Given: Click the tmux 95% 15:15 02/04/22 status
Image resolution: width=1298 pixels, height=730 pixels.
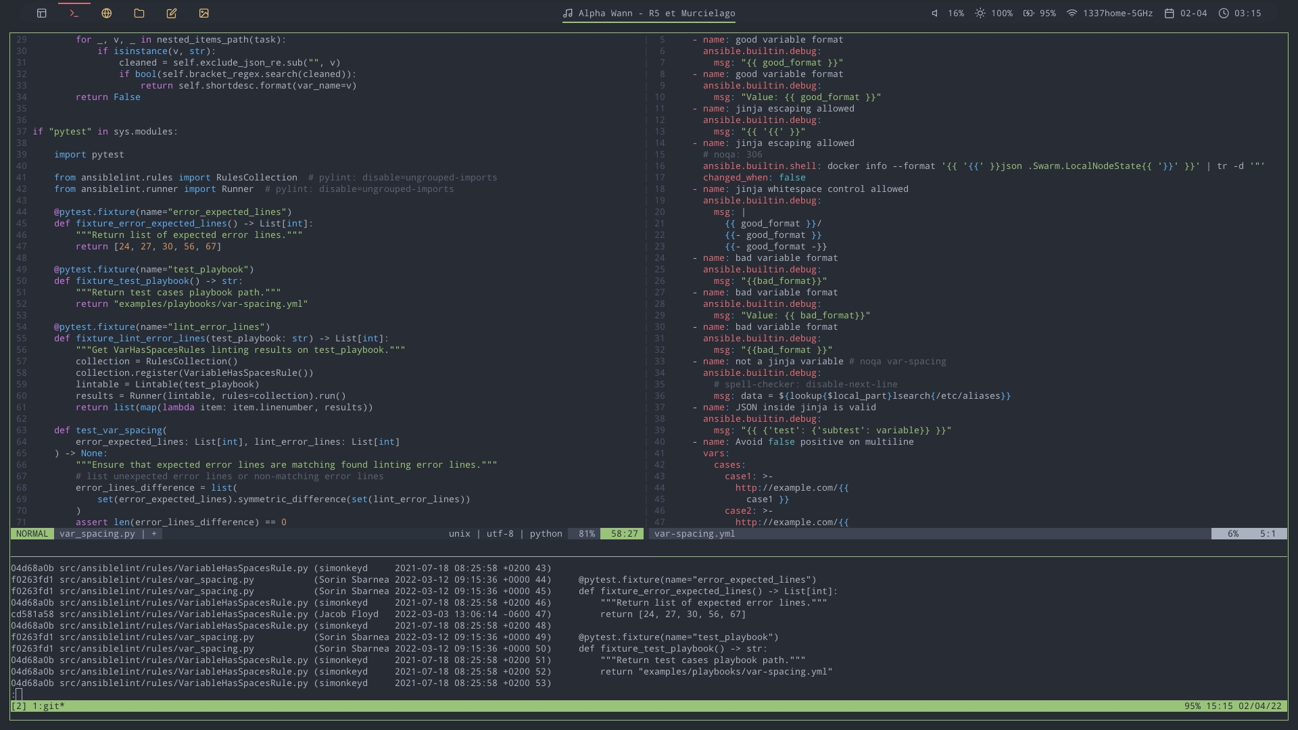Looking at the screenshot, I should tap(1232, 706).
